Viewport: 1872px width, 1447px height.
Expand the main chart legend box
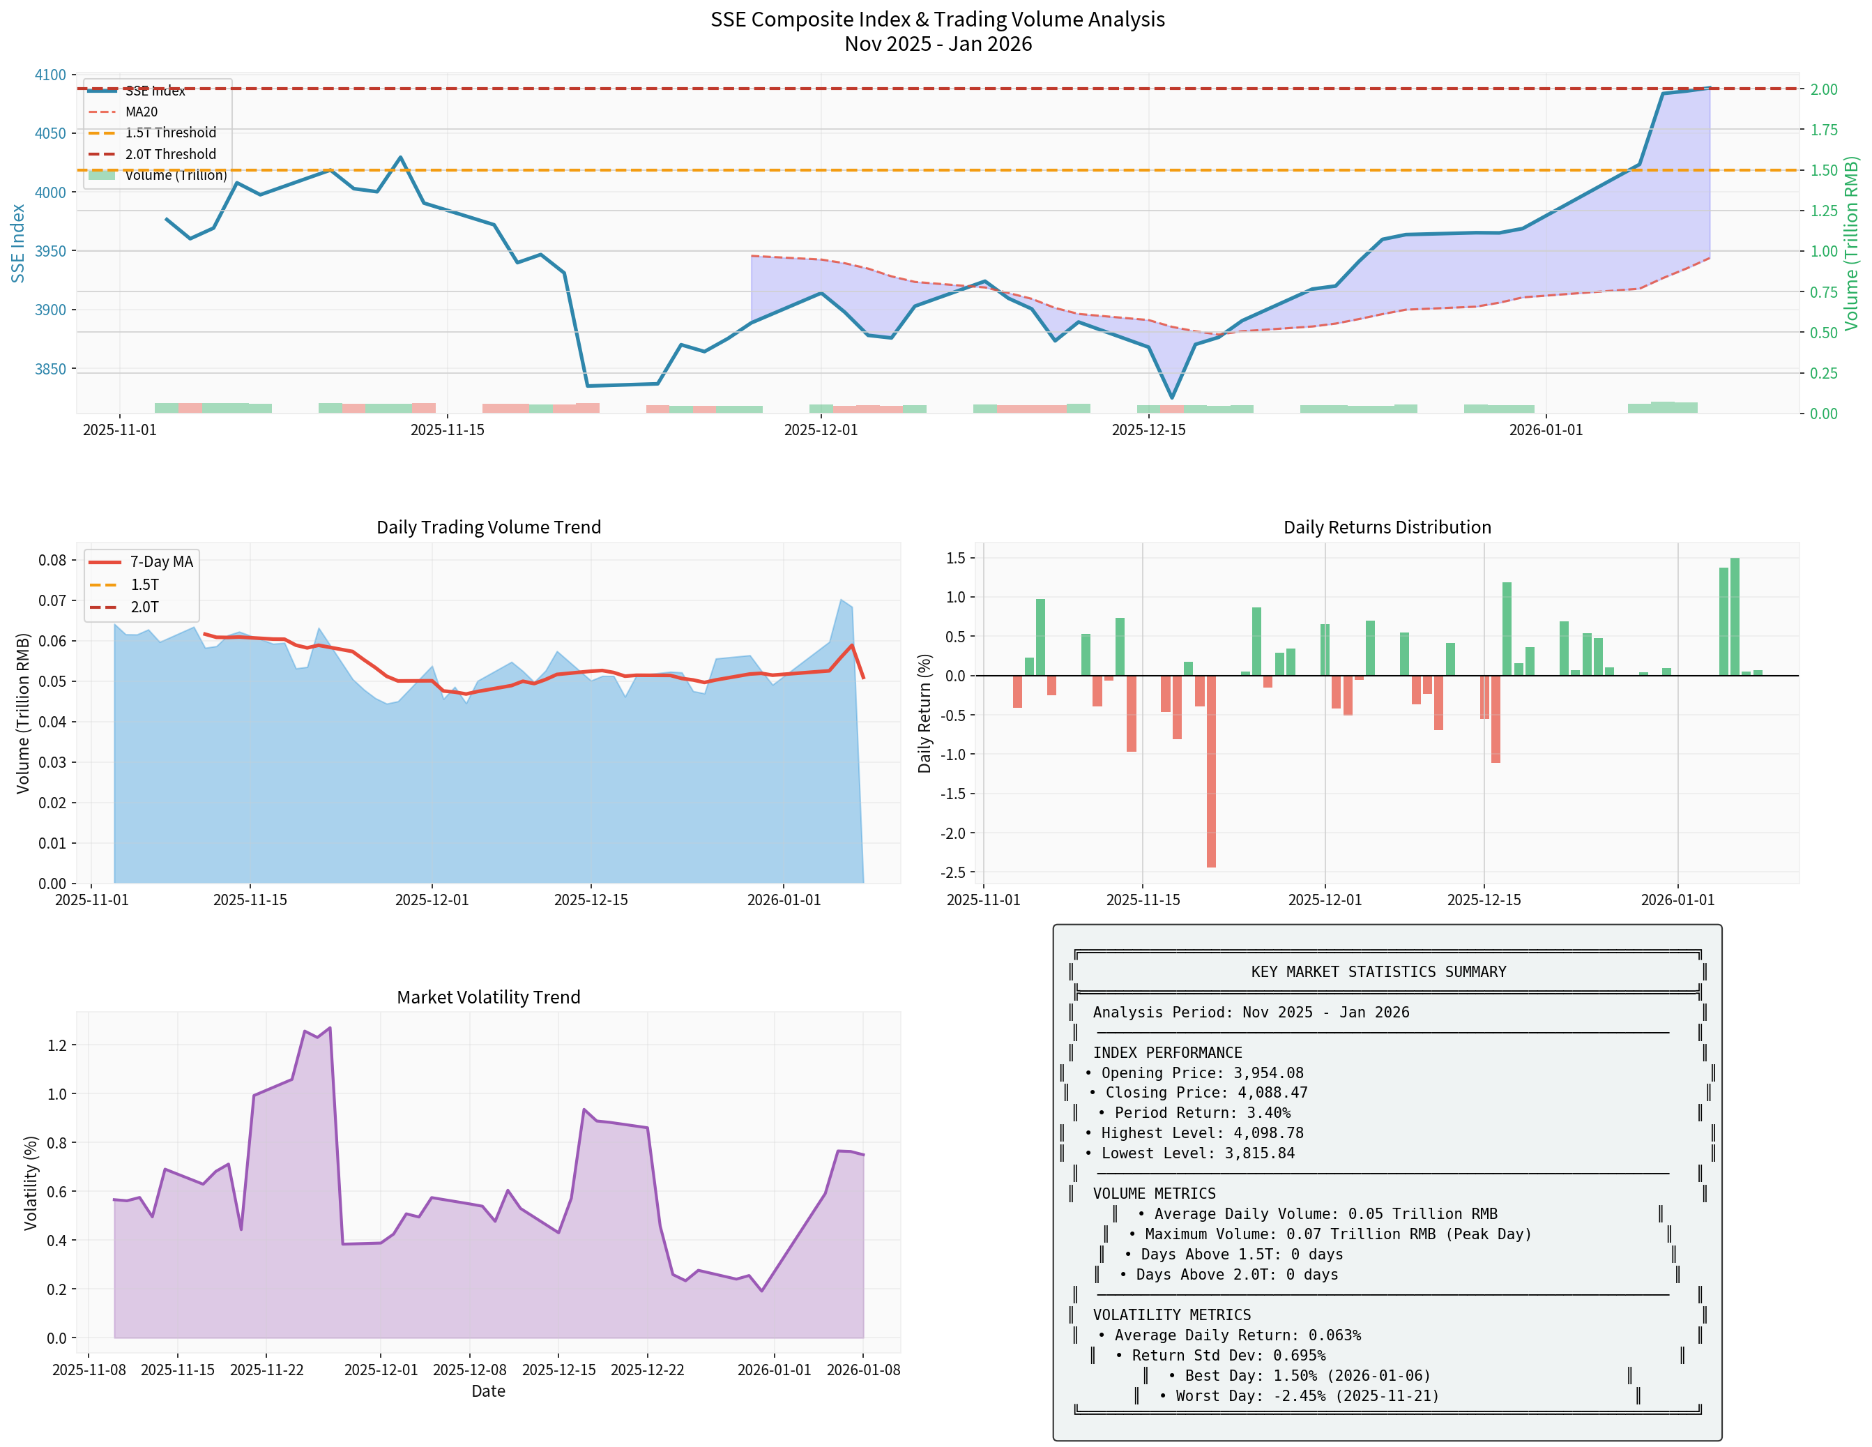(158, 133)
